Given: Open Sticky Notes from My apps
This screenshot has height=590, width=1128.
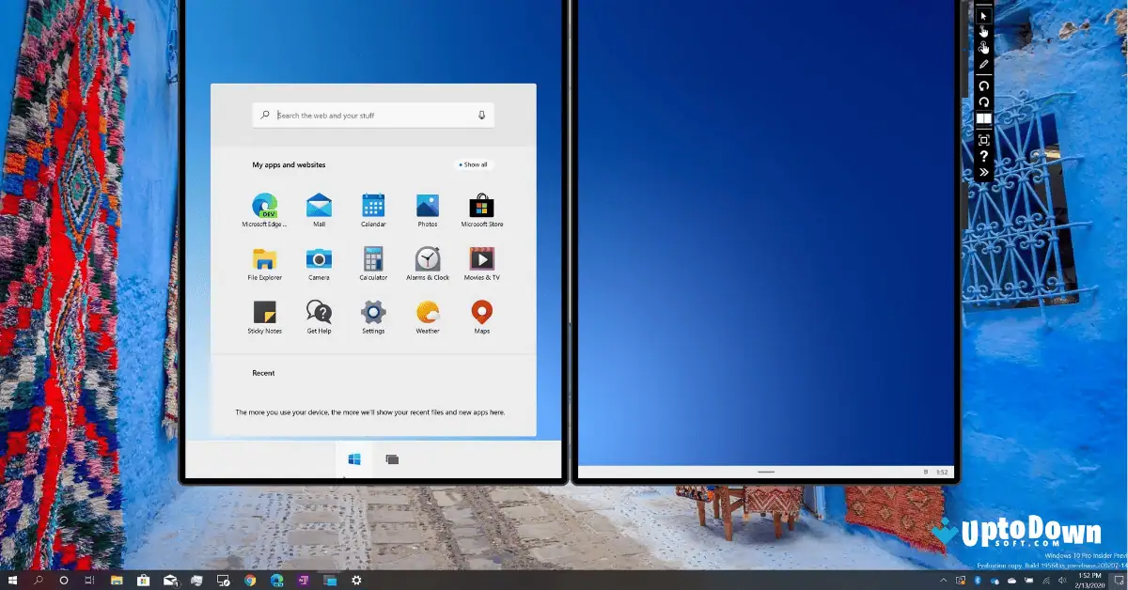Looking at the screenshot, I should 264,312.
